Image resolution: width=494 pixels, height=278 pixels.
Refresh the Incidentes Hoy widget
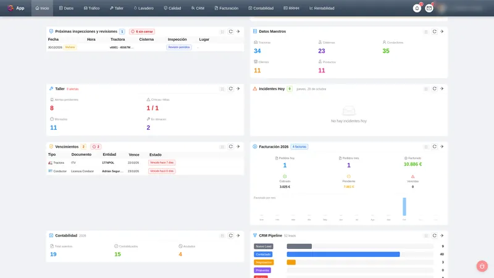(435, 89)
